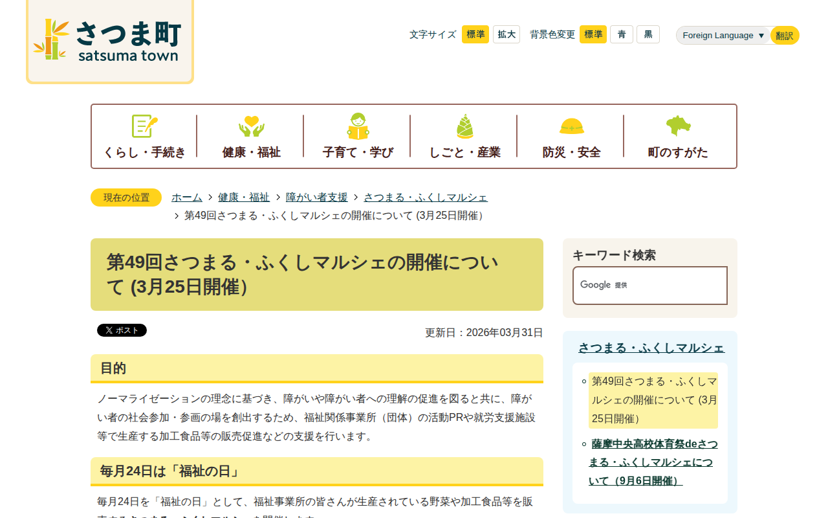
Task: Open the 町のすがた menu label
Action: [678, 152]
